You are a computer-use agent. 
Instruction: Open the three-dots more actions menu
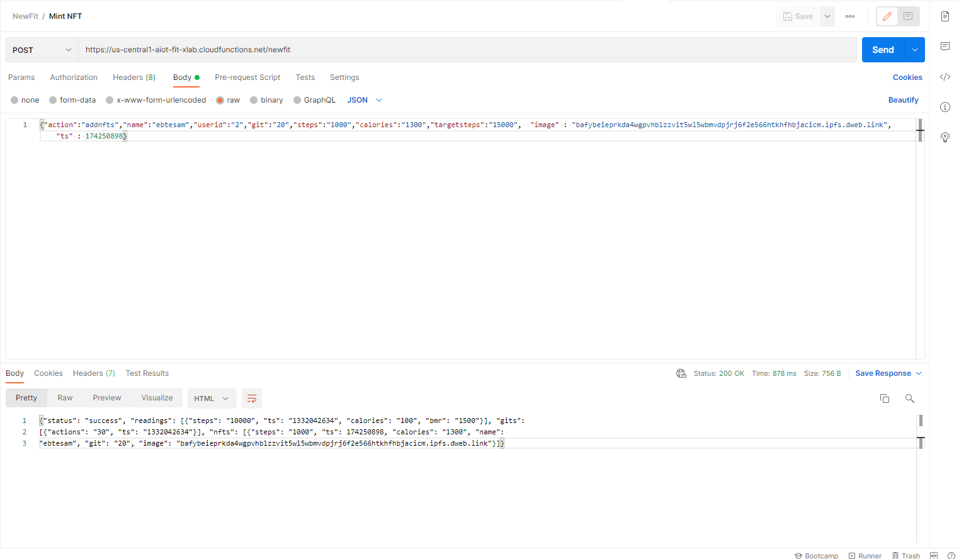click(x=850, y=16)
